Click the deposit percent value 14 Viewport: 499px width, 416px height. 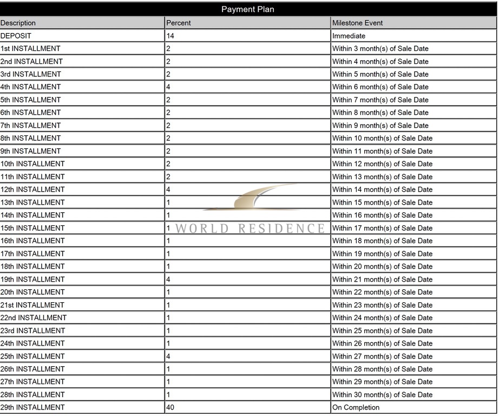[170, 36]
